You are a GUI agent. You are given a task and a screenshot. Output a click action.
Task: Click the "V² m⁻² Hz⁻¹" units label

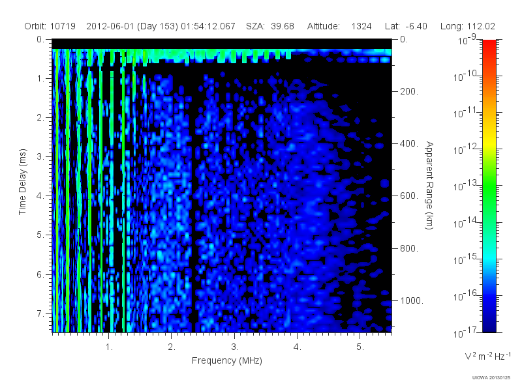point(487,356)
